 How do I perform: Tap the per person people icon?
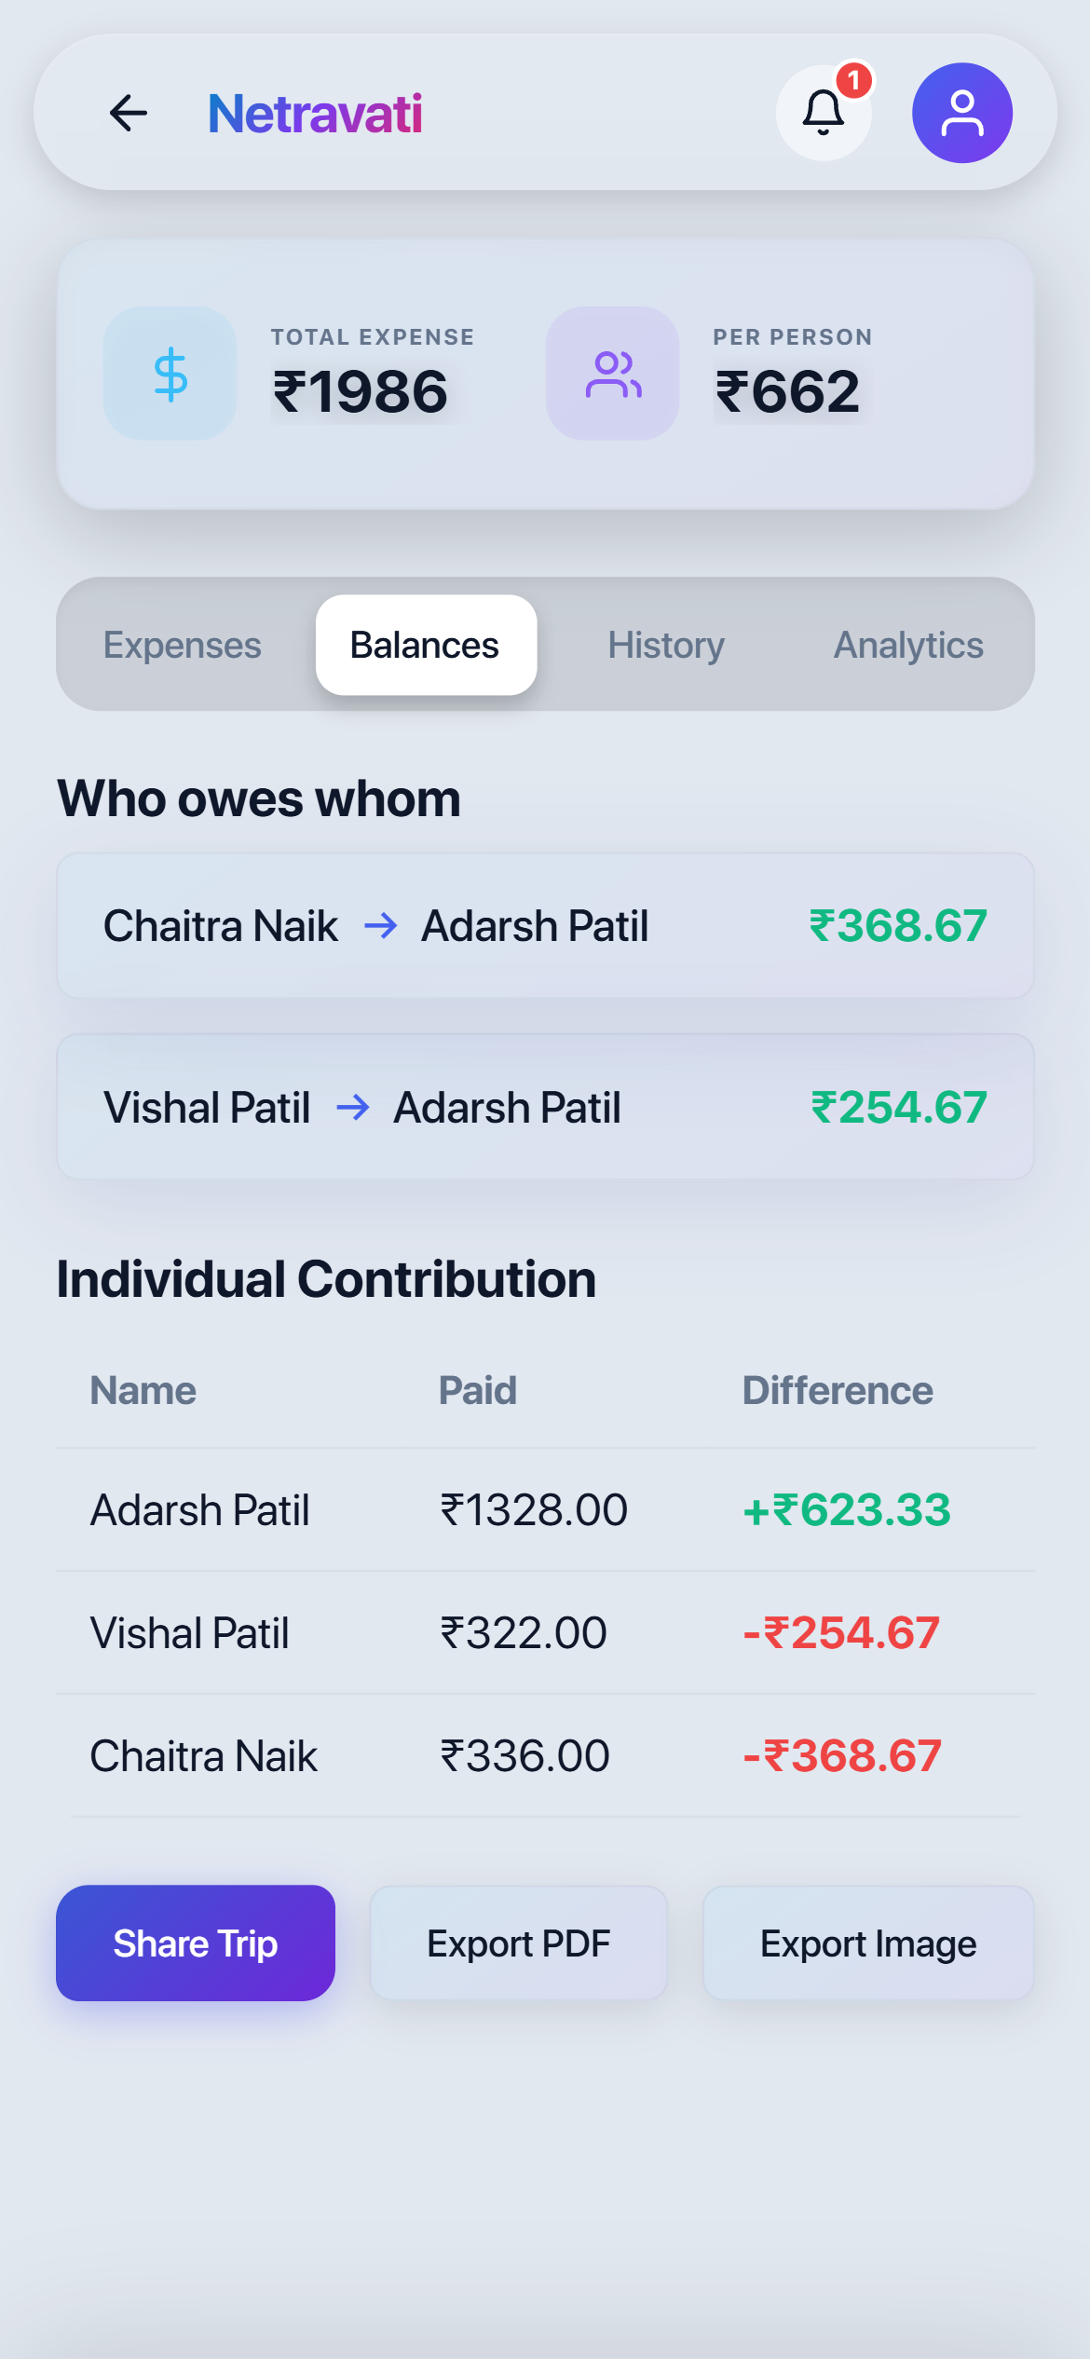[x=612, y=374]
